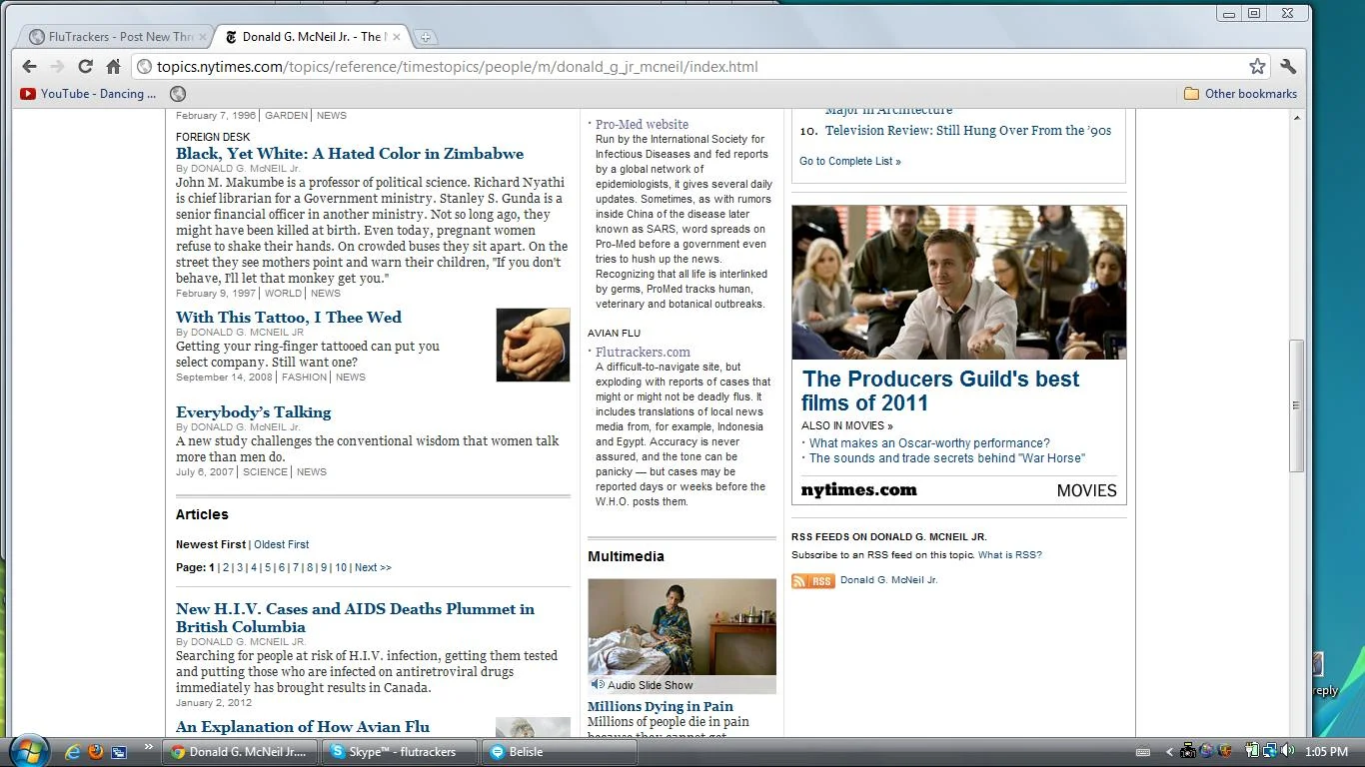Switch to Skype flutrackers taskbar window
Screen dimensions: 1365x767
[400, 752]
